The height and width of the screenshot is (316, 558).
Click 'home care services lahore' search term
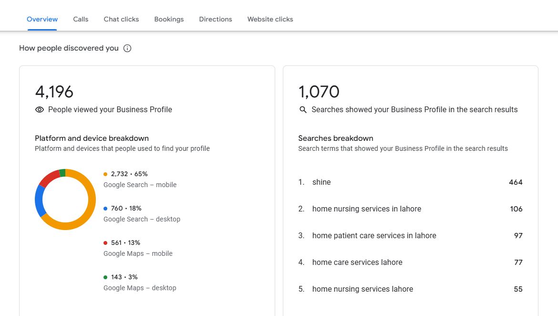click(357, 263)
